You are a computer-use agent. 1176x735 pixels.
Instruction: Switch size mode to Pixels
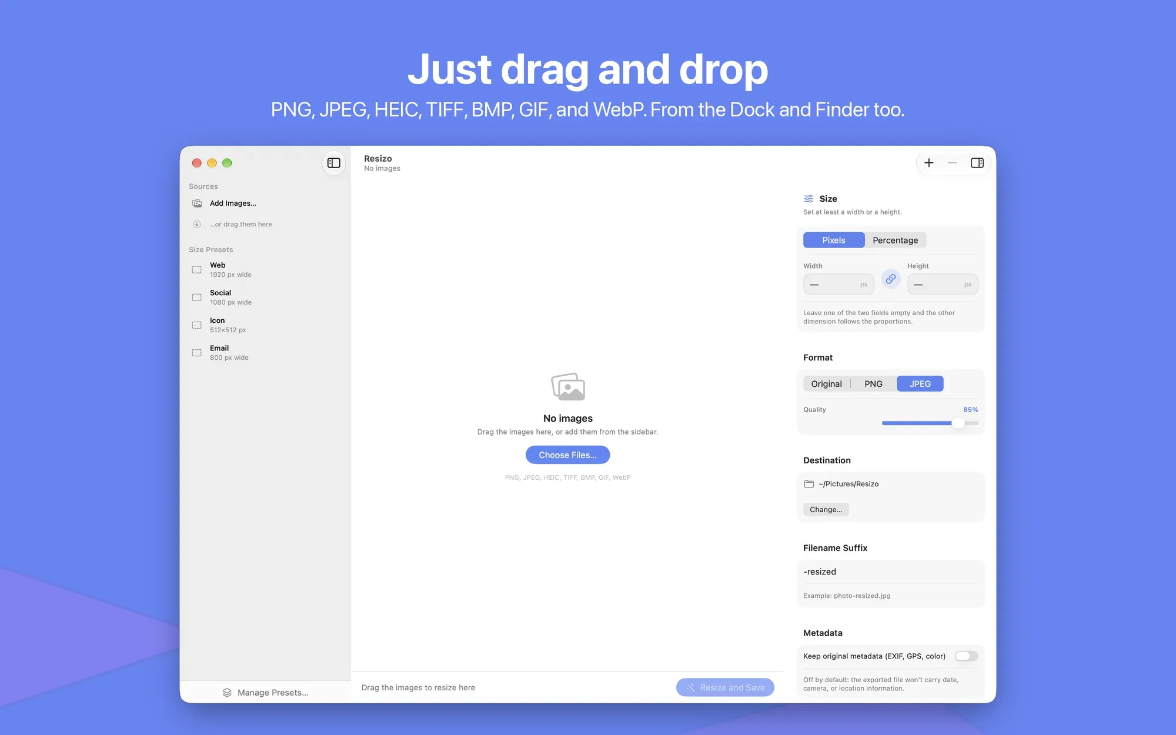834,240
